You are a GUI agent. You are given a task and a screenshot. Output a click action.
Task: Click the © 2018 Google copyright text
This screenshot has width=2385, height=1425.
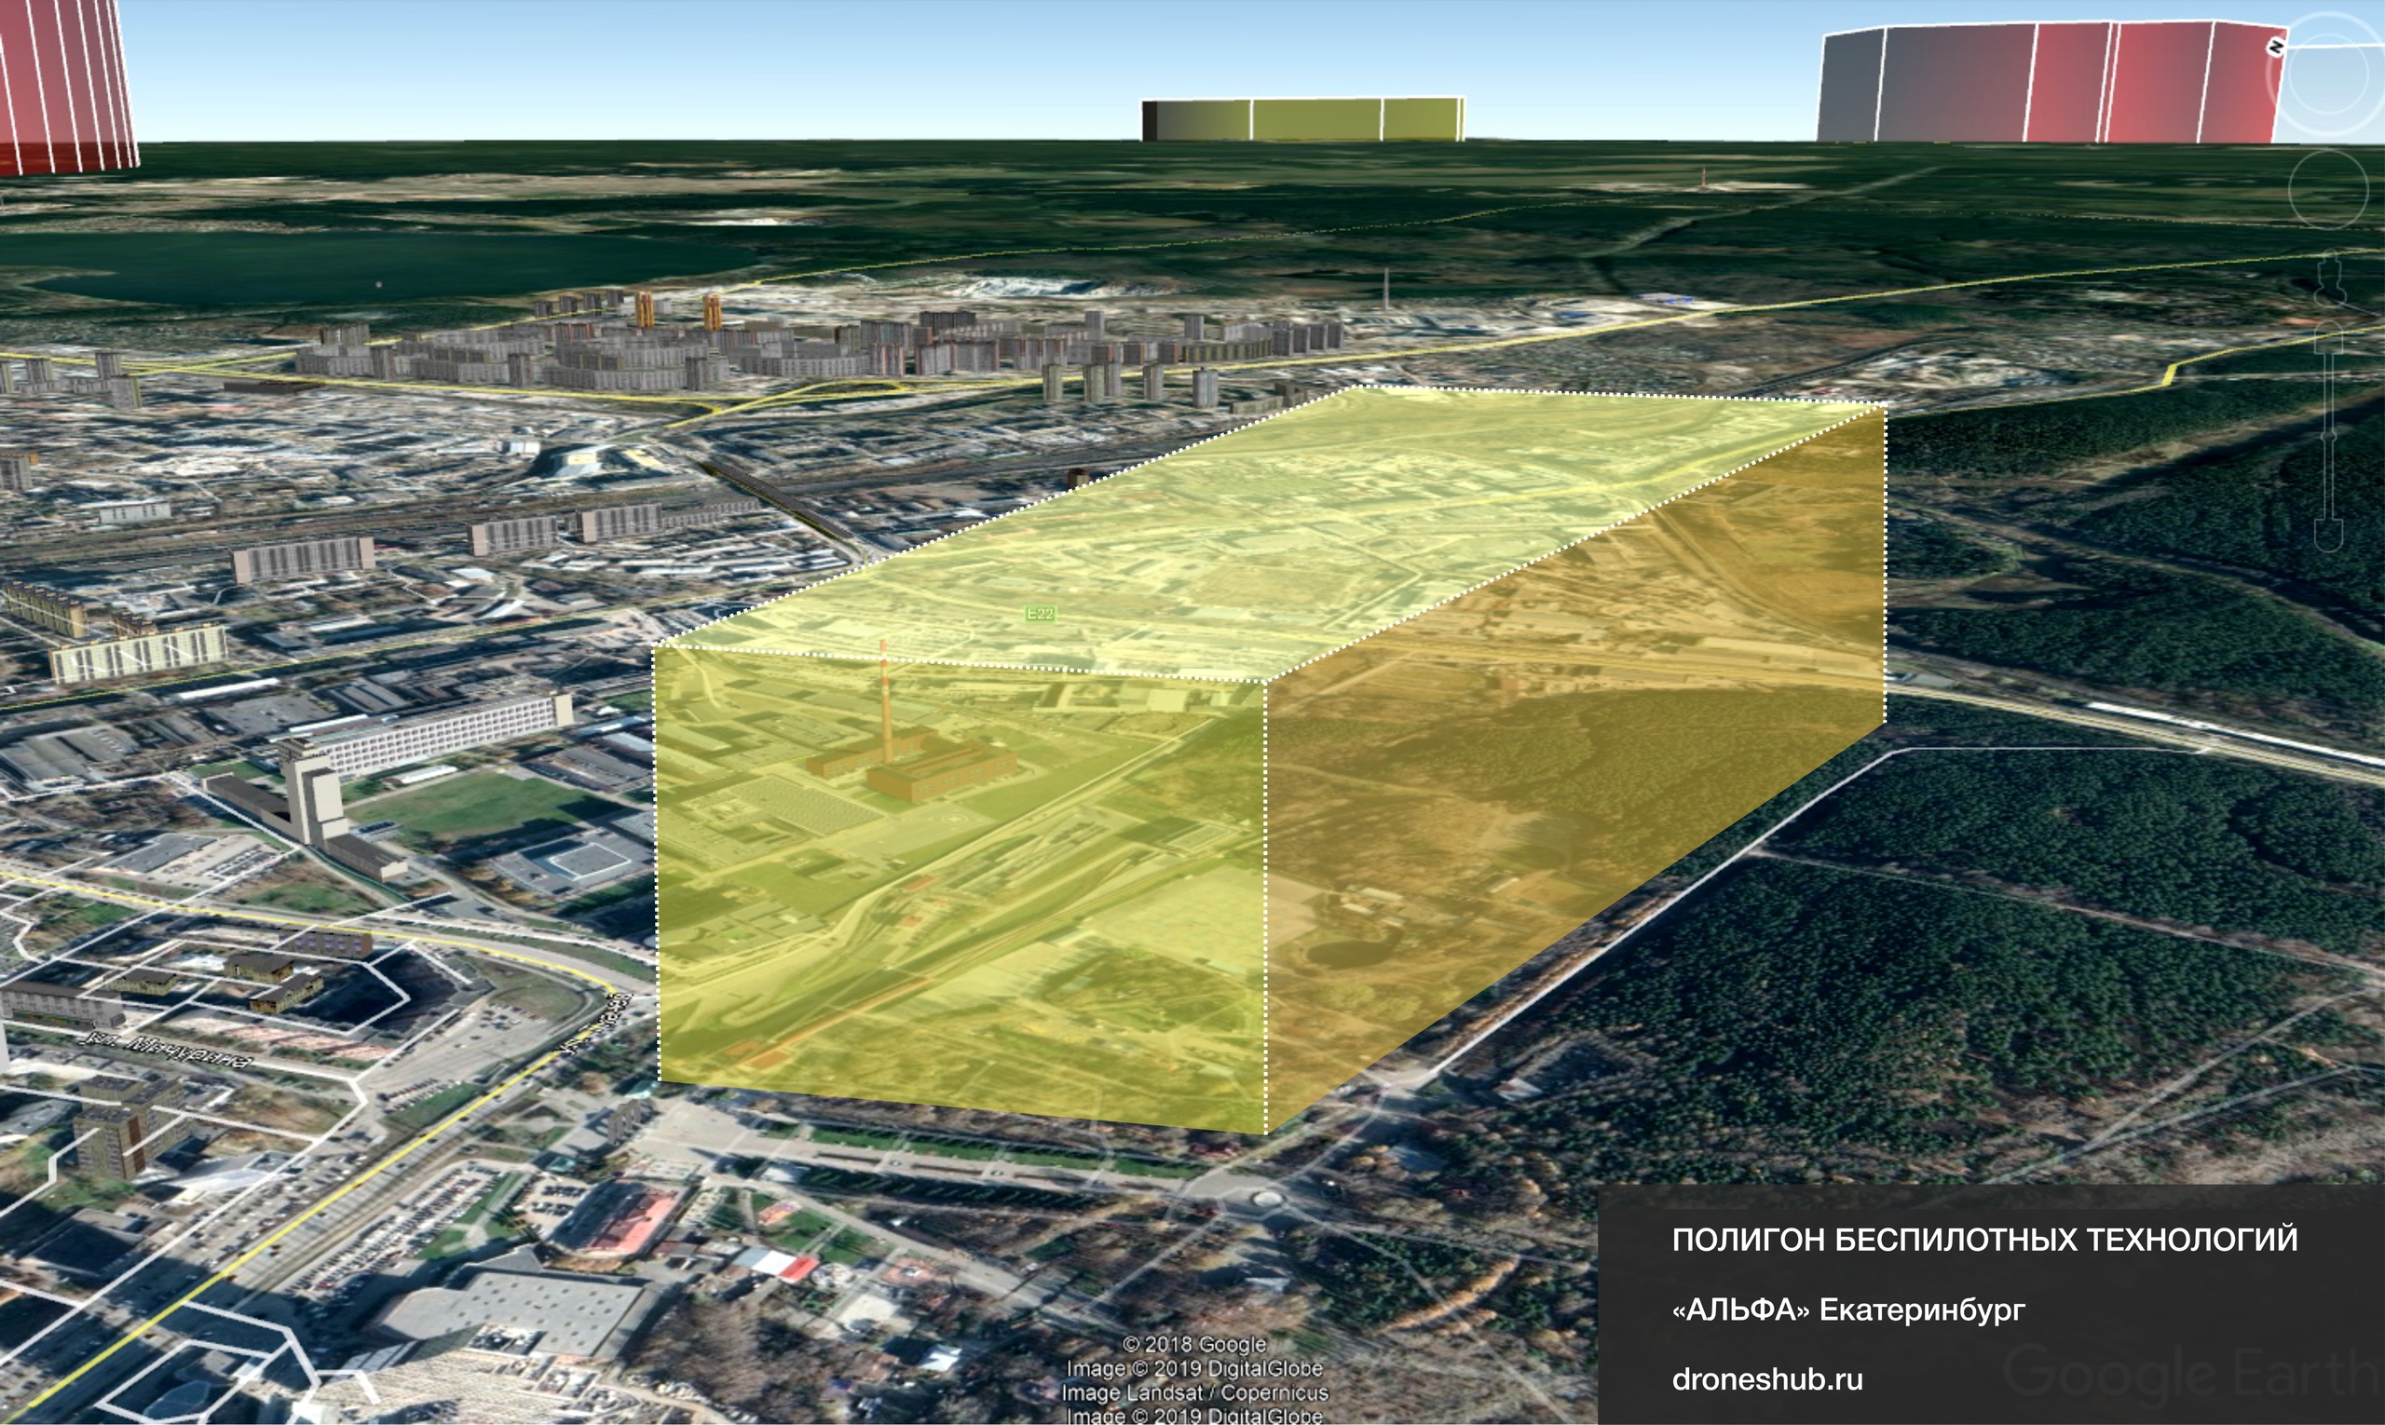coord(1194,1344)
